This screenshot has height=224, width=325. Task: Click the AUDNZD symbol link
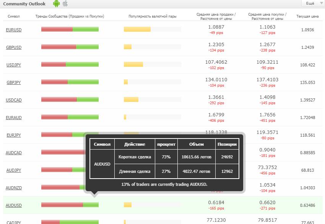coord(14,188)
